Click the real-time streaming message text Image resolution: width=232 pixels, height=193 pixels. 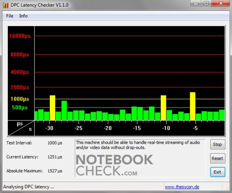[x=138, y=145]
